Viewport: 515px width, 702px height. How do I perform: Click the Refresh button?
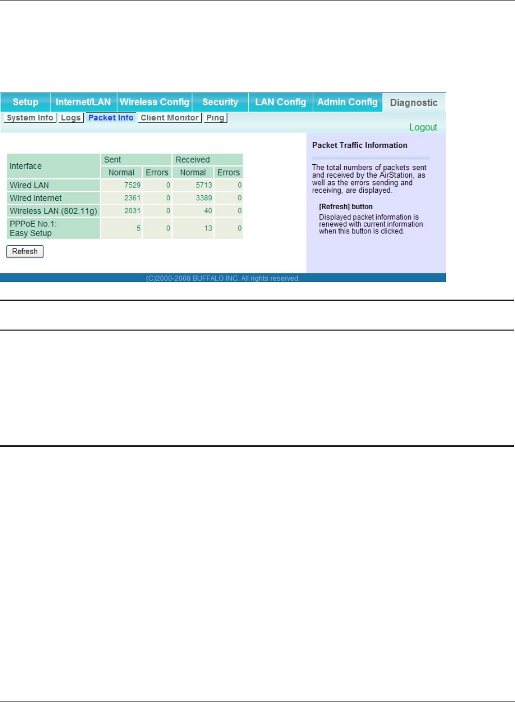[x=25, y=252]
